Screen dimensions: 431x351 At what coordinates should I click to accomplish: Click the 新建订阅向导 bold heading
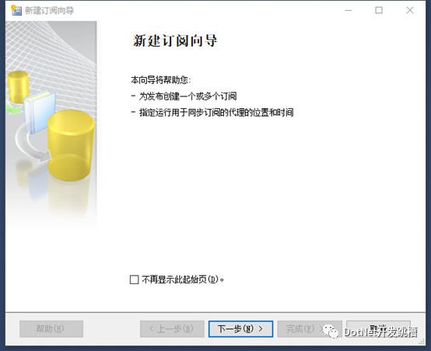(x=175, y=40)
